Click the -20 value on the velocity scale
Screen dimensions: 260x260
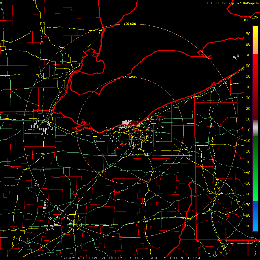tap(247, 151)
